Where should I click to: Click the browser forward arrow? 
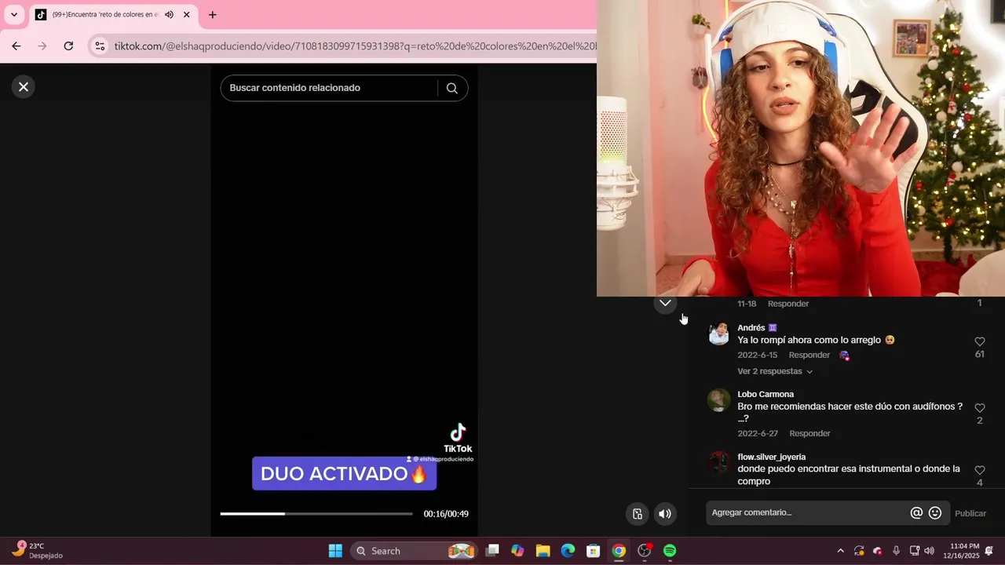42,46
